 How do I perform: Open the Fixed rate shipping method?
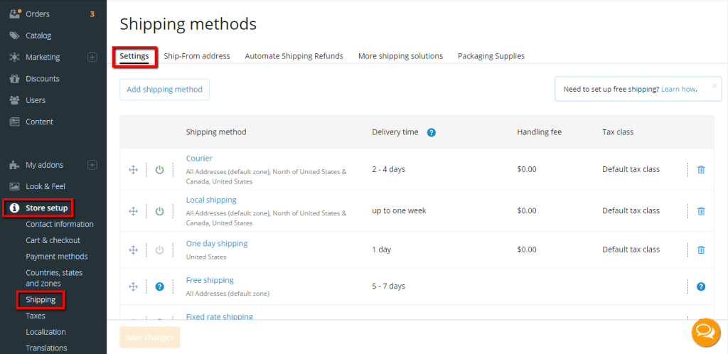220,316
